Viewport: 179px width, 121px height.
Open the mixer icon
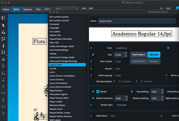pyautogui.click(x=168, y=9)
